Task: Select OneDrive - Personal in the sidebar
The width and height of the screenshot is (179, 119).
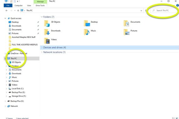Action: [19, 54]
